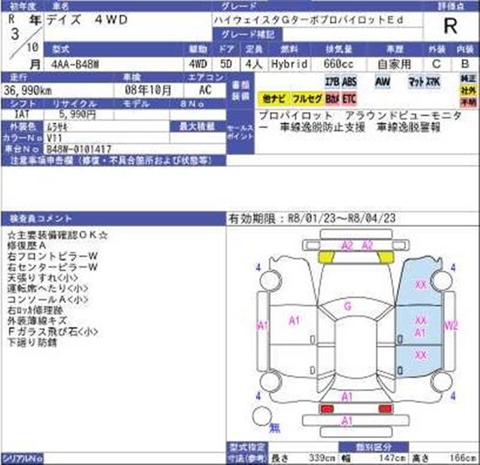480x465 pixels.
Task: Click the G mark on the windshield
Action: click(x=348, y=306)
